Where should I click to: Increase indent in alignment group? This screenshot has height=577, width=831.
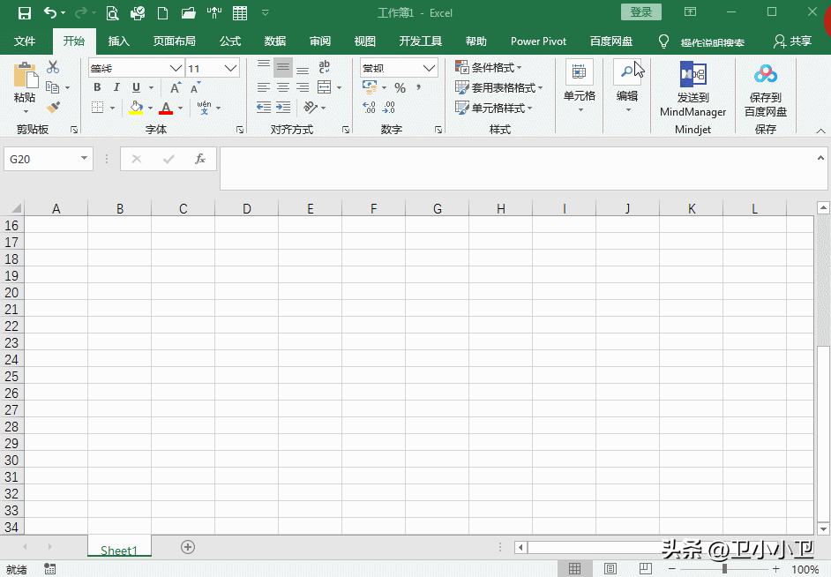(283, 108)
